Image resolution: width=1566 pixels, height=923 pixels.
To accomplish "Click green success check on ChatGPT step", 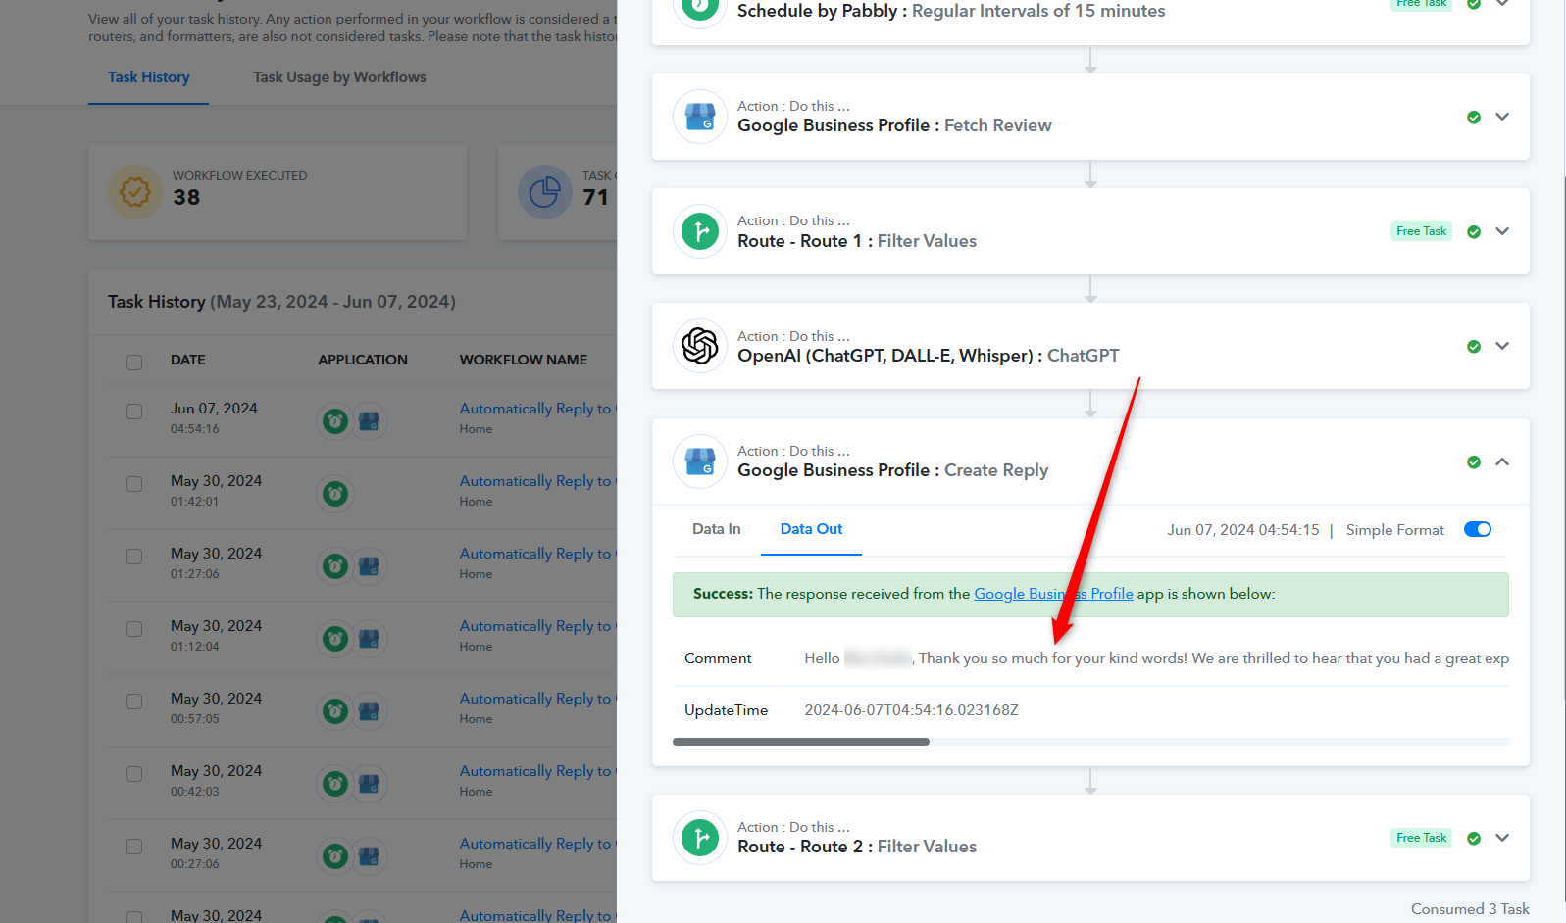I will click(1474, 347).
